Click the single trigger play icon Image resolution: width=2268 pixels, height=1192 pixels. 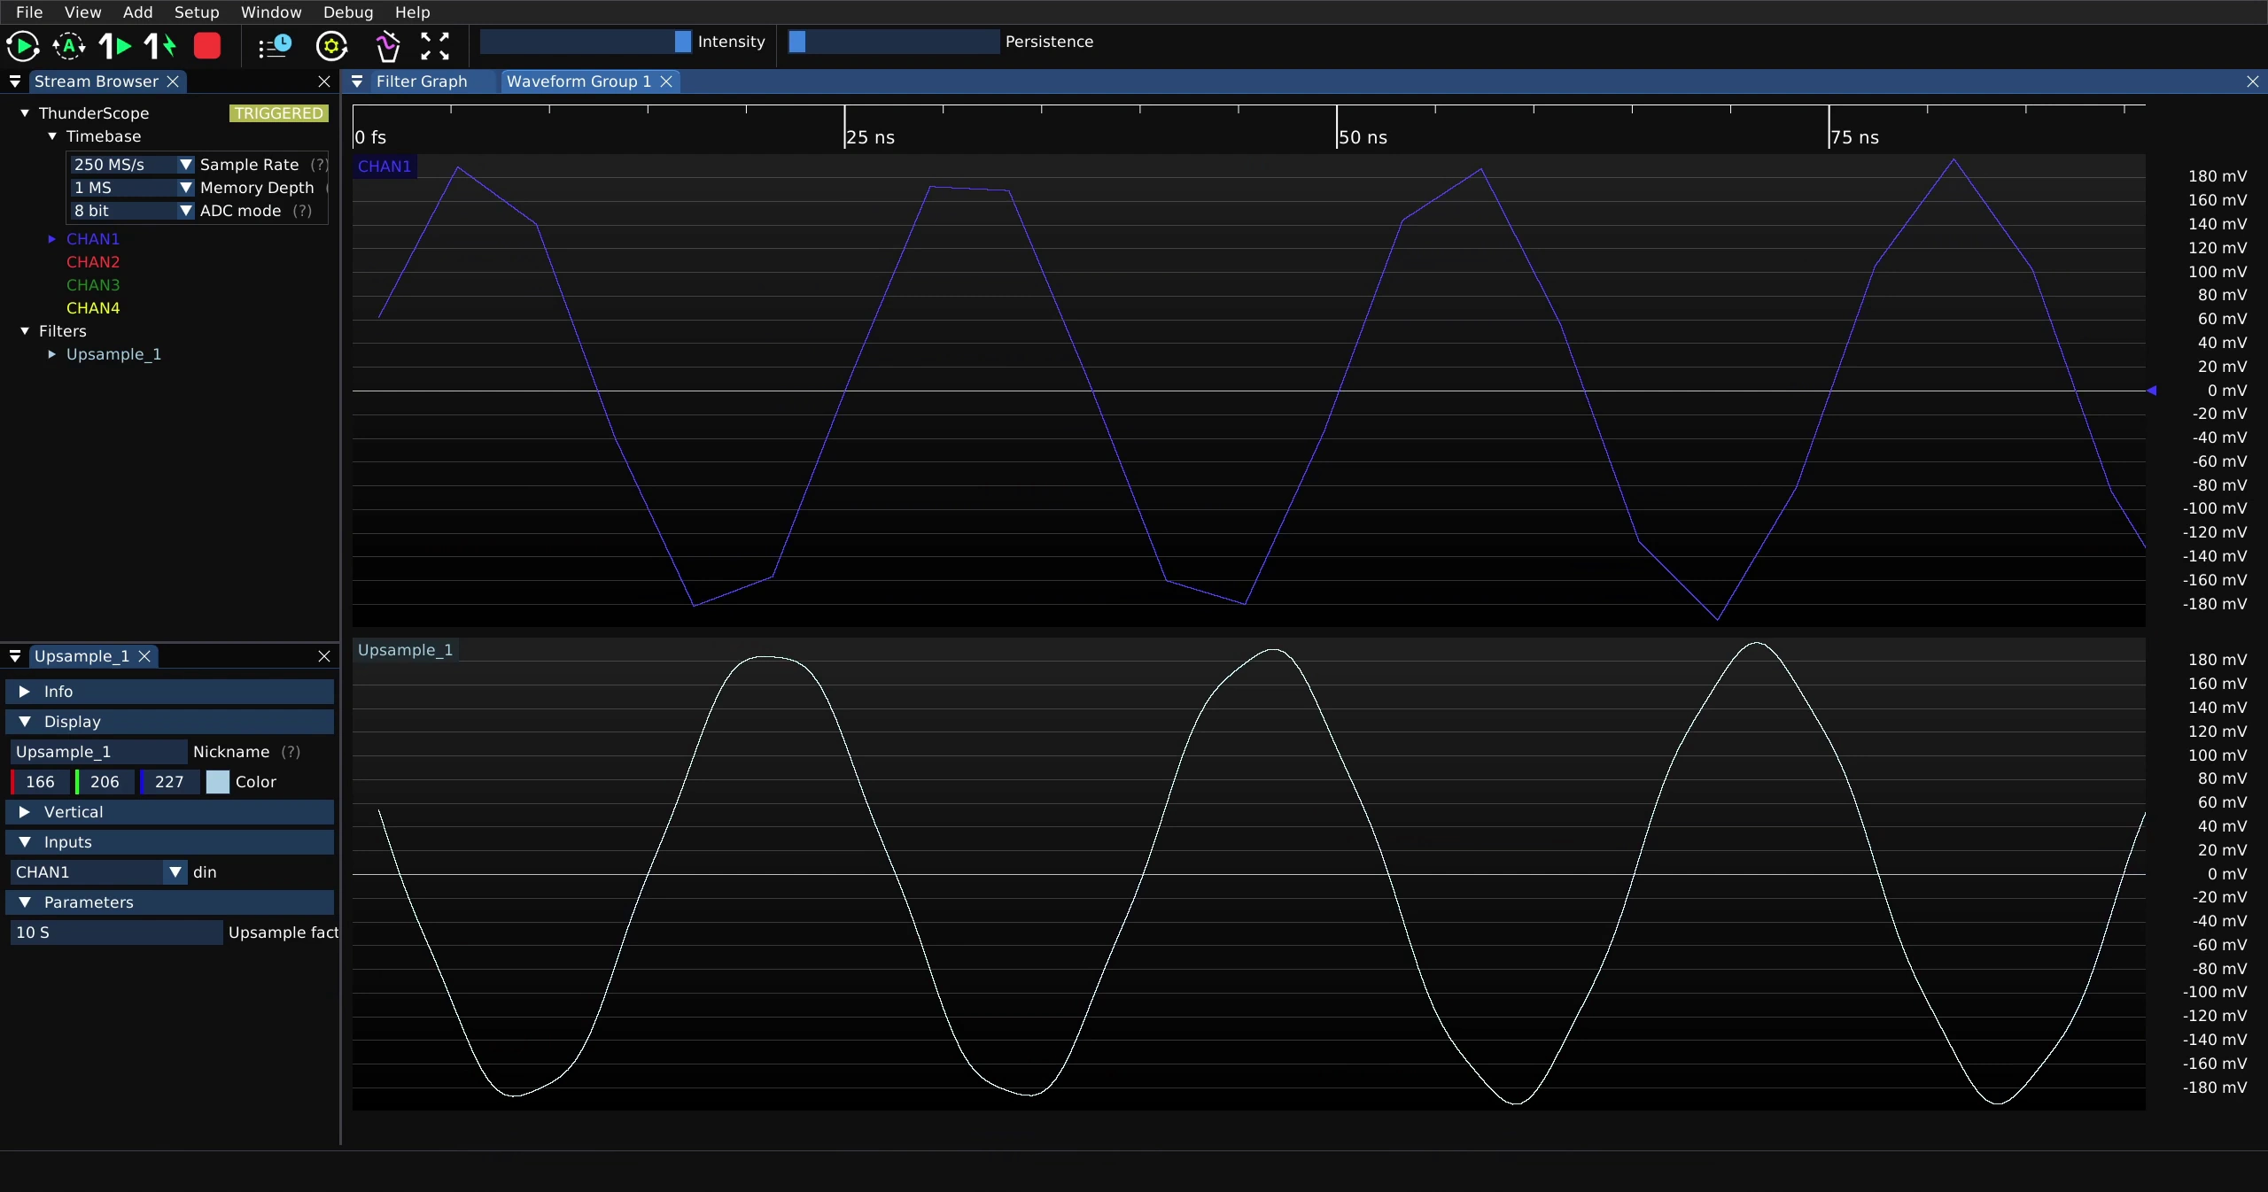coord(115,46)
